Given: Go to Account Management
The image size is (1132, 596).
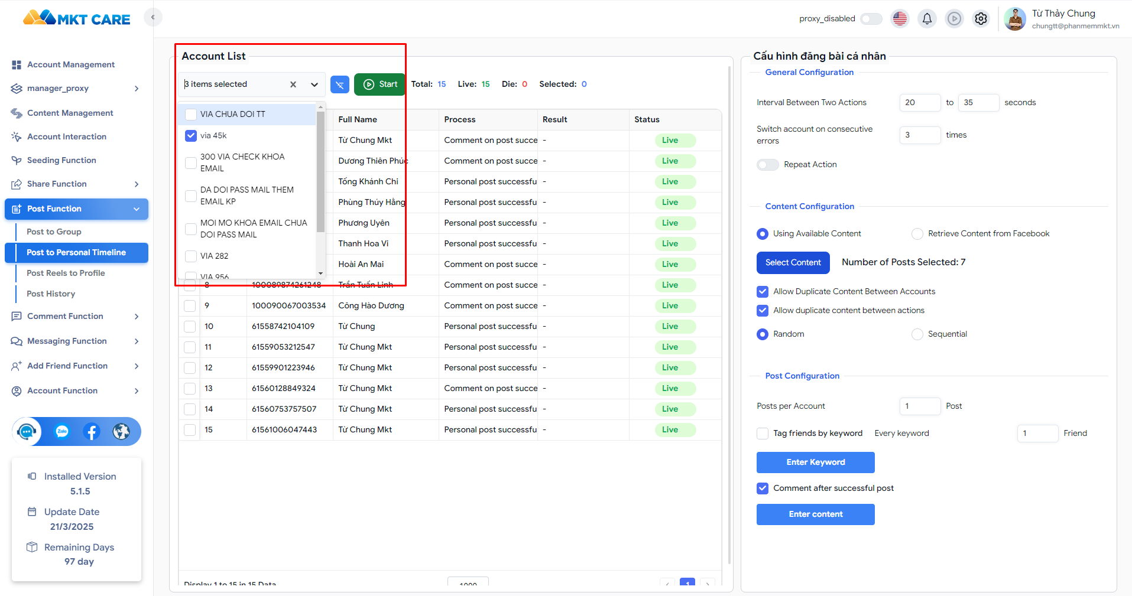Looking at the screenshot, I should pos(70,65).
